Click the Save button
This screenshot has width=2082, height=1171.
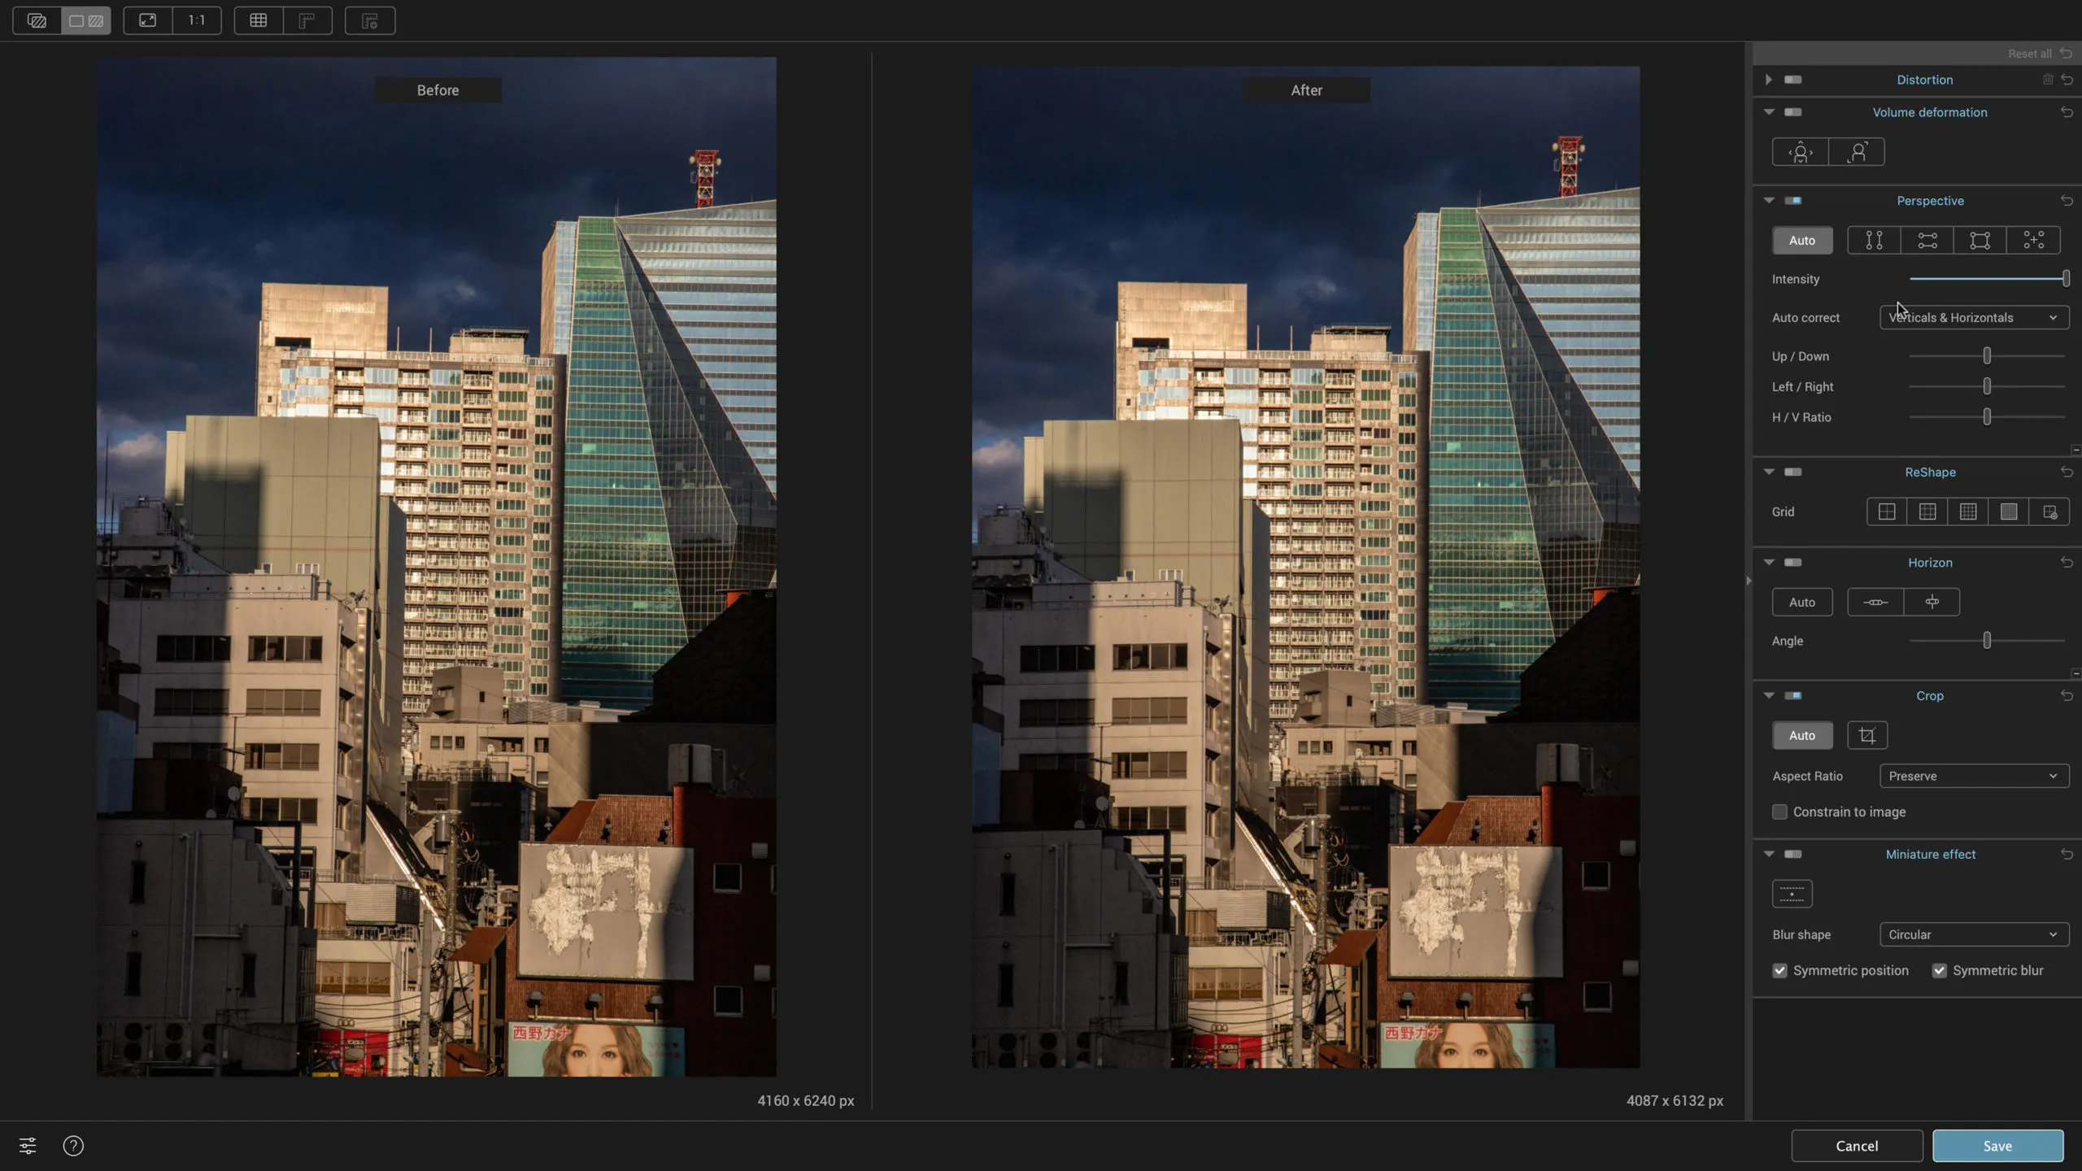coord(1997,1145)
